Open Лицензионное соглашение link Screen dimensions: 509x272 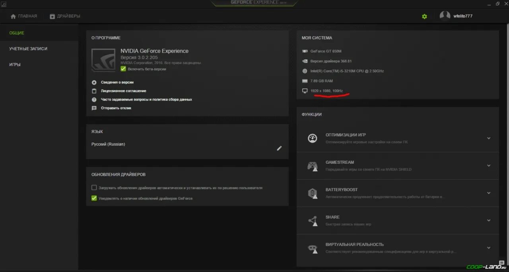click(x=124, y=91)
